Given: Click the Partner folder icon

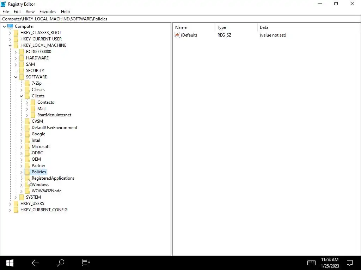Looking at the screenshot, I should pos(27,166).
